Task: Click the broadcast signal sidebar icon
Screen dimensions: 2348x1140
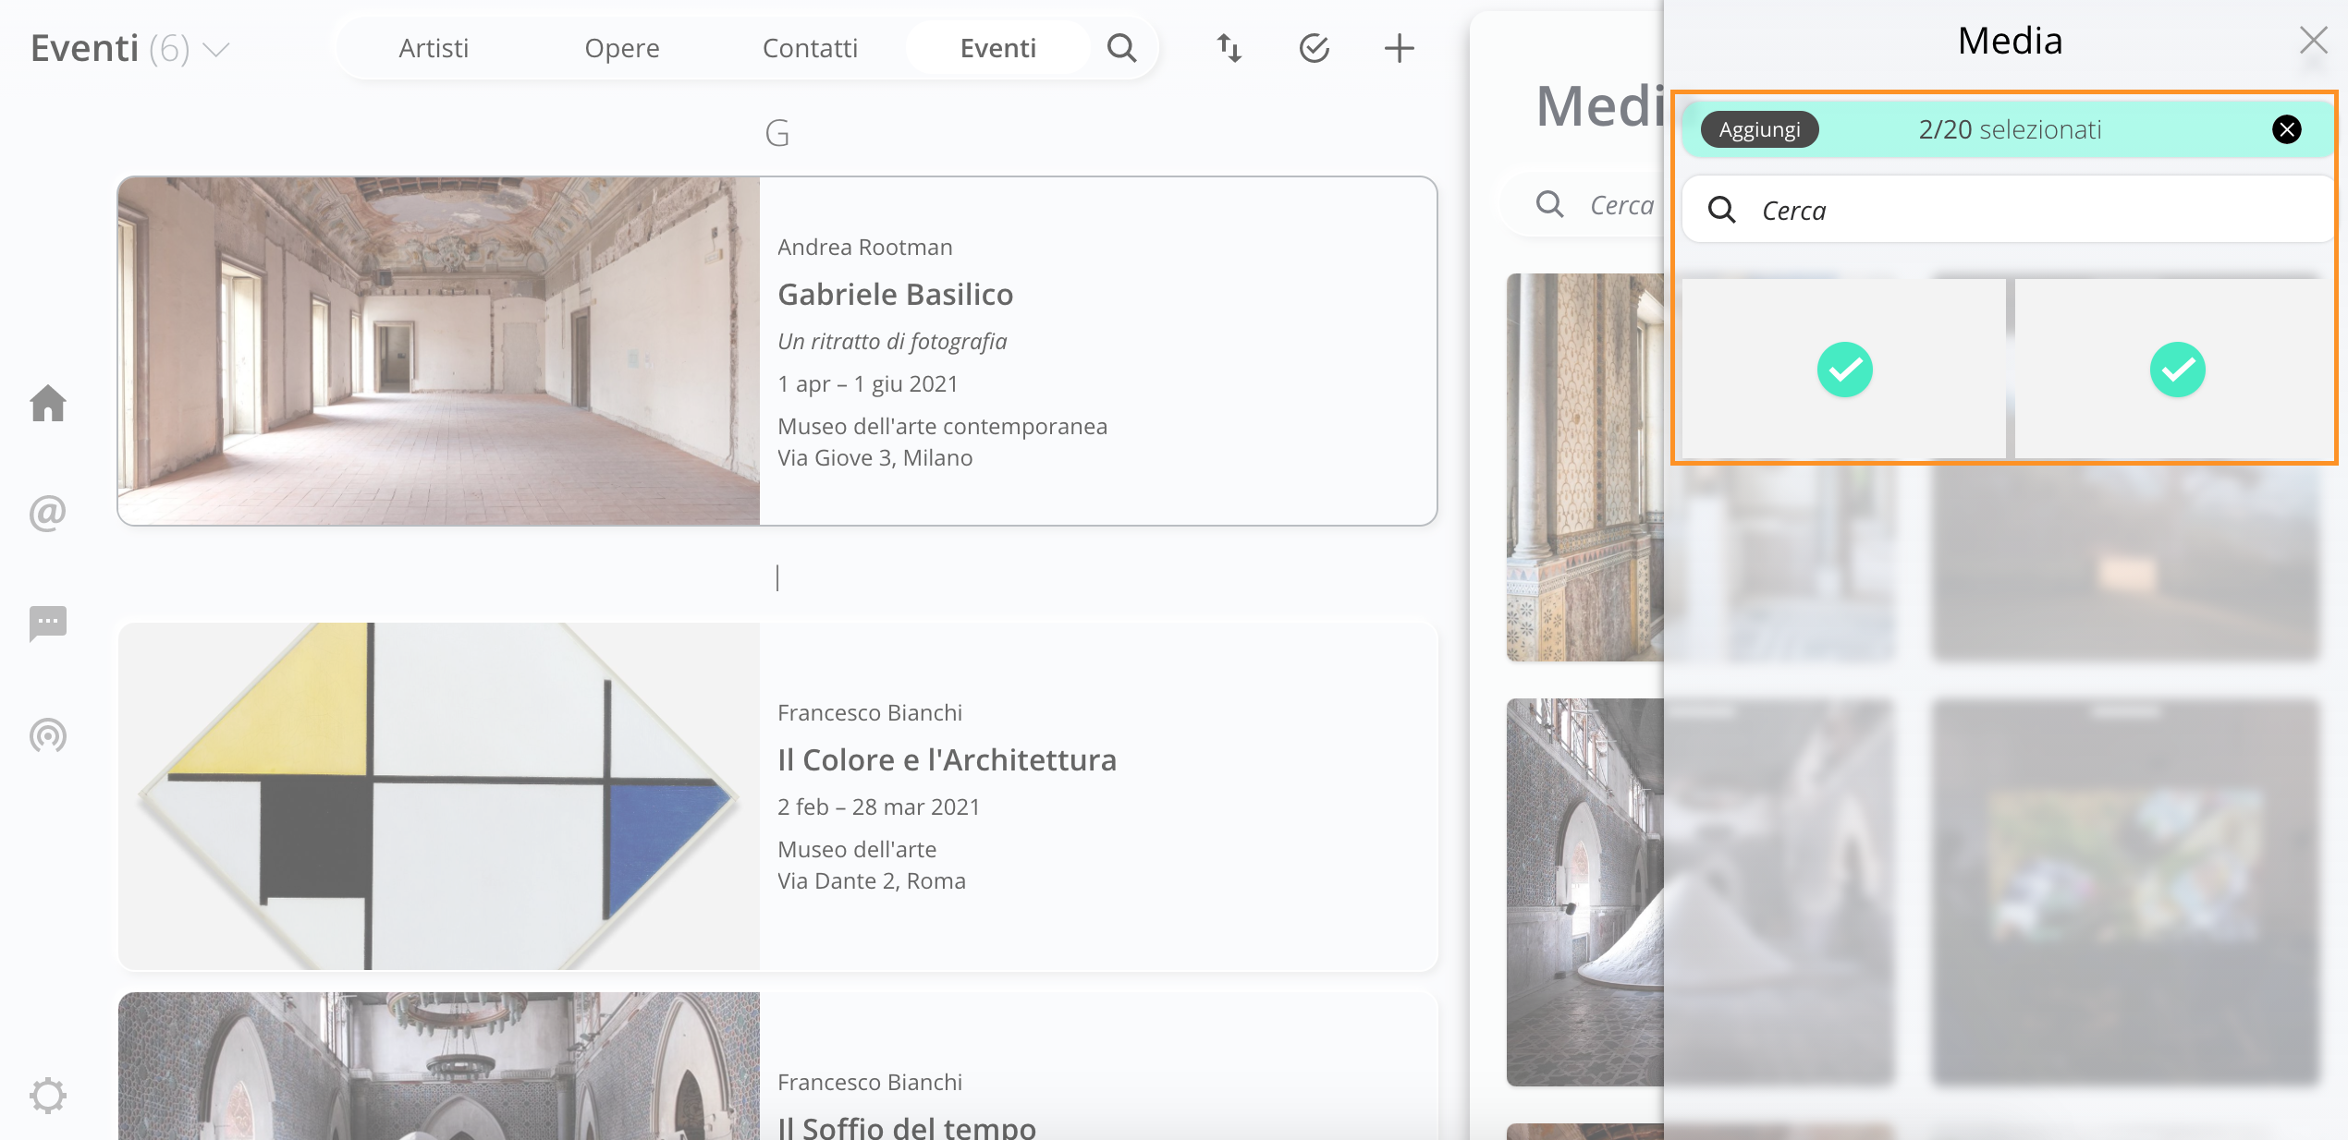Action: coord(48,735)
